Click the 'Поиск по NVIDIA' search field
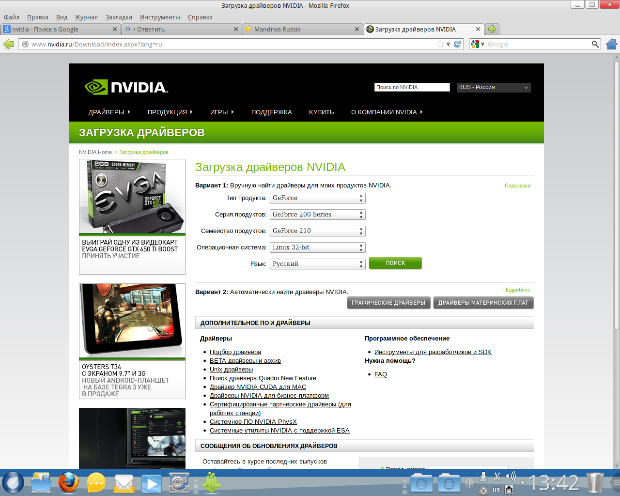Screen dimensions: 620x496 pyautogui.click(x=412, y=87)
